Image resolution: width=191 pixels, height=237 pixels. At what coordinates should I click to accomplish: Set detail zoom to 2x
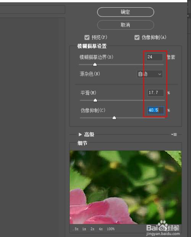click(x=92, y=229)
